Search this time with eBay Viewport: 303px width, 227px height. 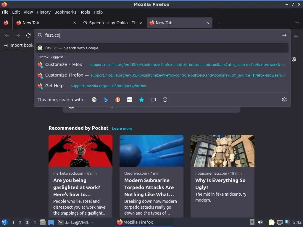coord(130,100)
